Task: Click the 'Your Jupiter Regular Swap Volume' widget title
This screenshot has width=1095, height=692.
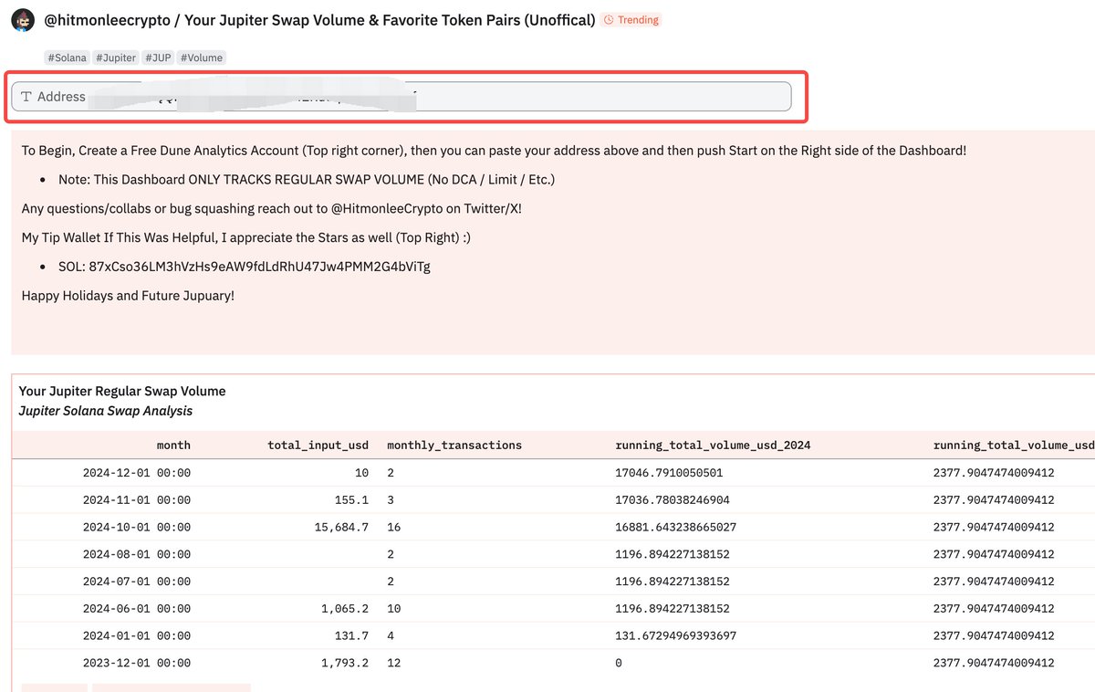Action: 122,391
